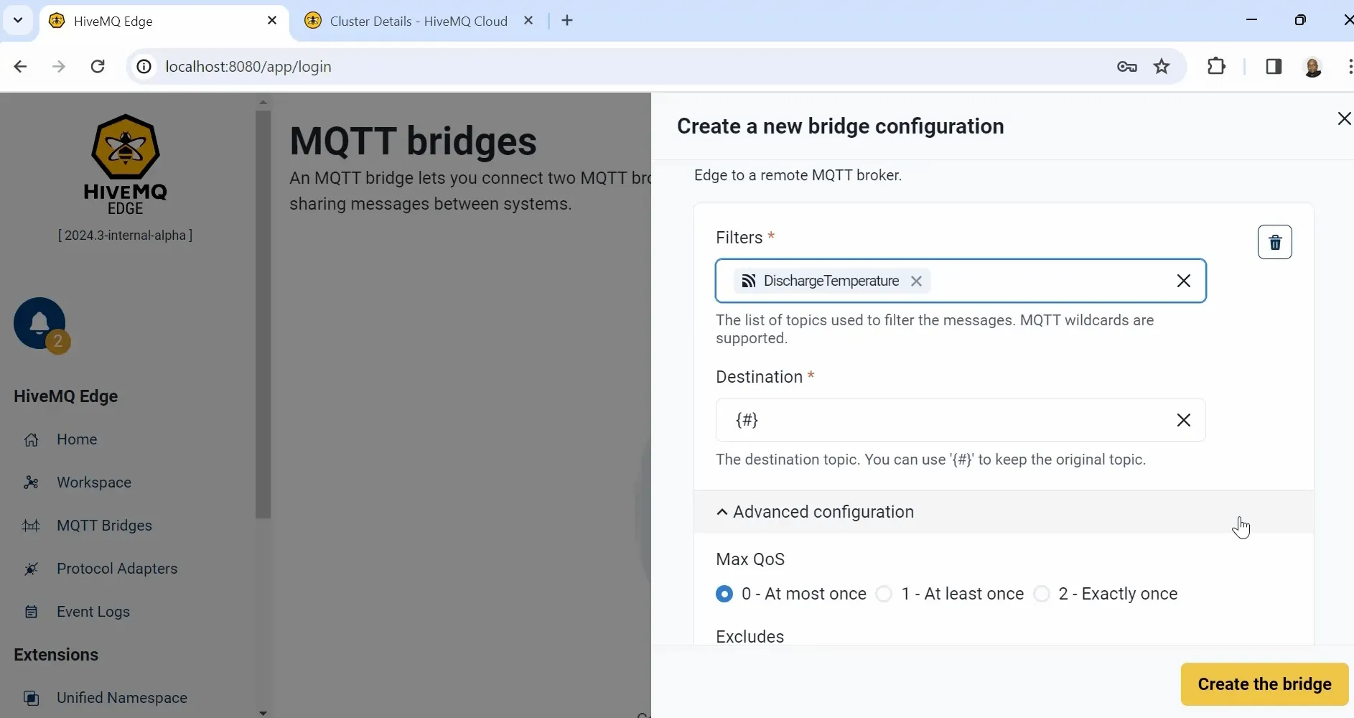Go back in browser history

tap(20, 67)
